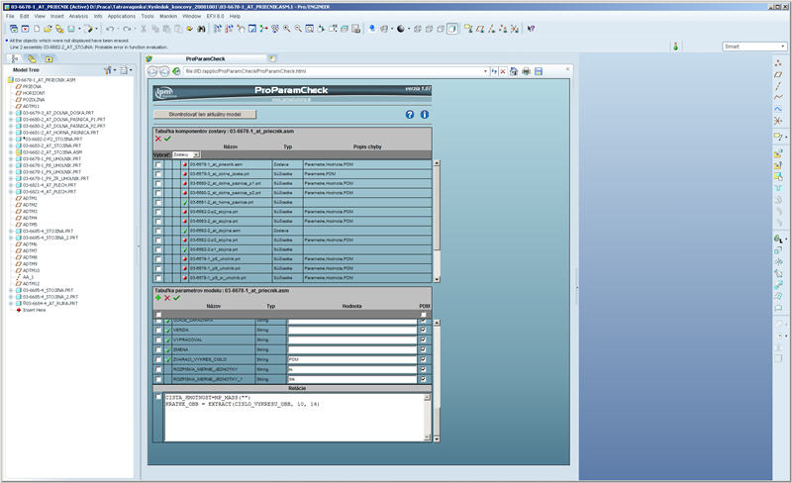The width and height of the screenshot is (792, 483).
Task: Open the browser address bar dropdown arrow
Action: pyautogui.click(x=485, y=71)
